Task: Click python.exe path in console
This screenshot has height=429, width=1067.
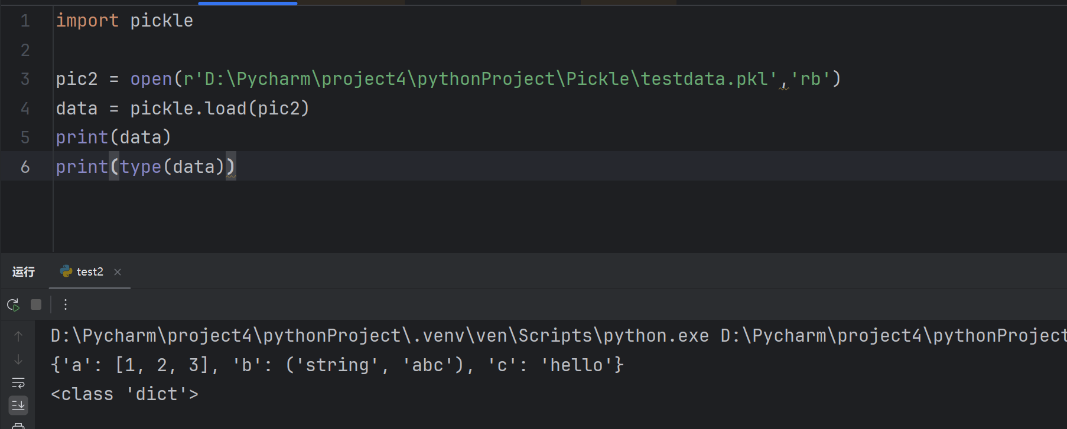Action: [x=380, y=336]
